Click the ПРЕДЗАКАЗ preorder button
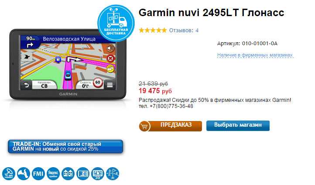Image resolution: width=315 pixels, height=185 pixels. point(170,126)
